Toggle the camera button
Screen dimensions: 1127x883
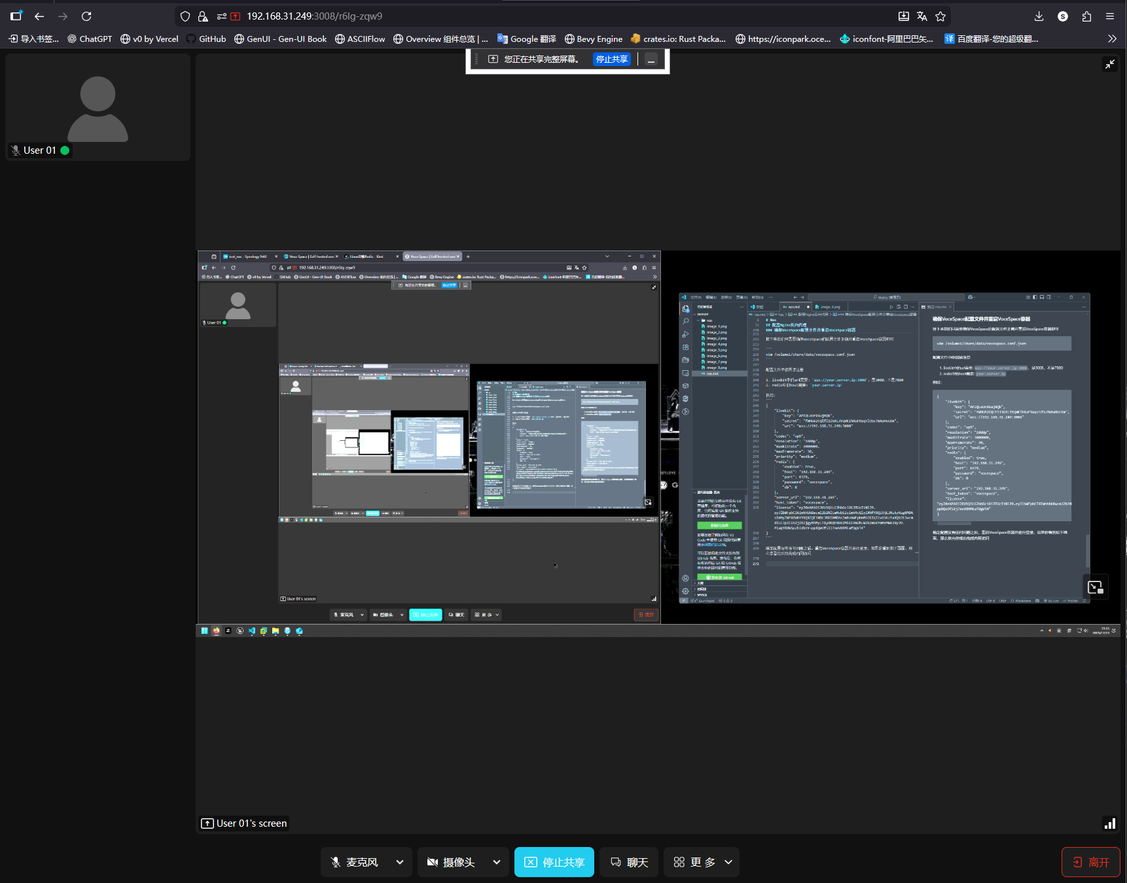[x=451, y=862]
